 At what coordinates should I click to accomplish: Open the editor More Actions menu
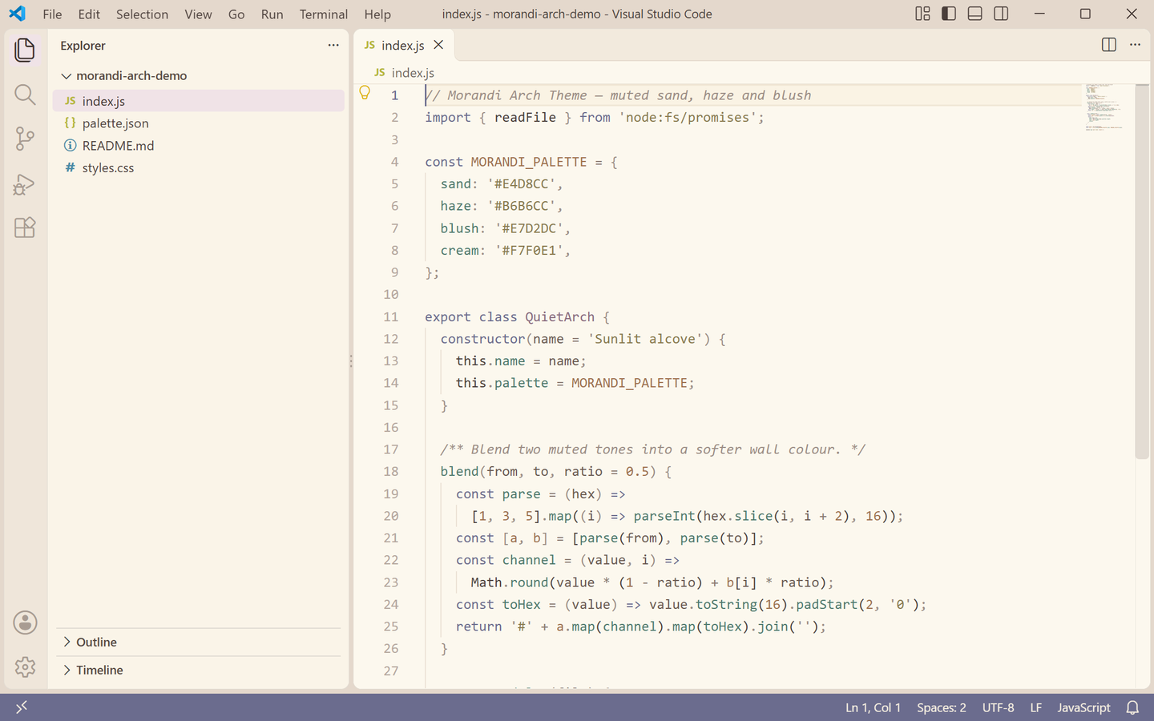pyautogui.click(x=1135, y=45)
